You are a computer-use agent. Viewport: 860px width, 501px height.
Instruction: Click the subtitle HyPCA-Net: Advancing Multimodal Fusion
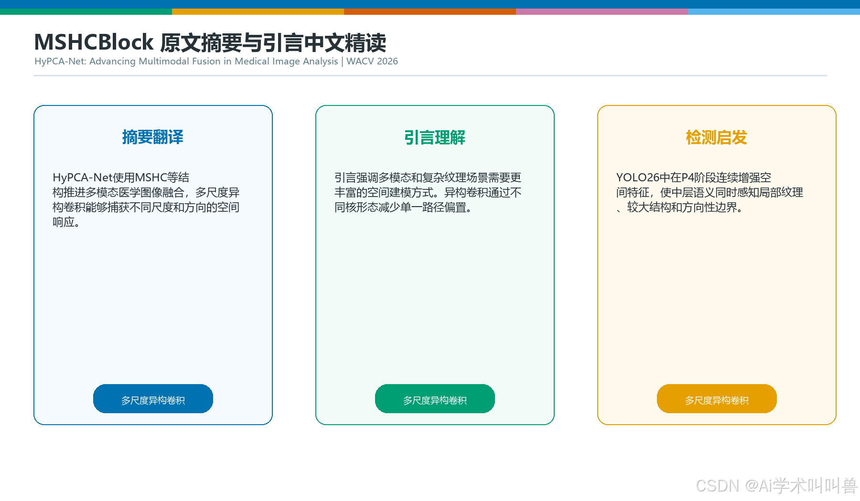216,61
